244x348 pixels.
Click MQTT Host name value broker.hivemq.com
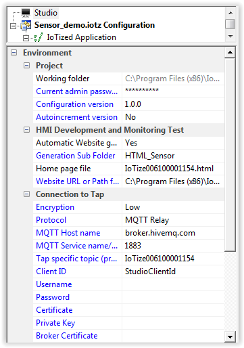[x=173, y=233]
